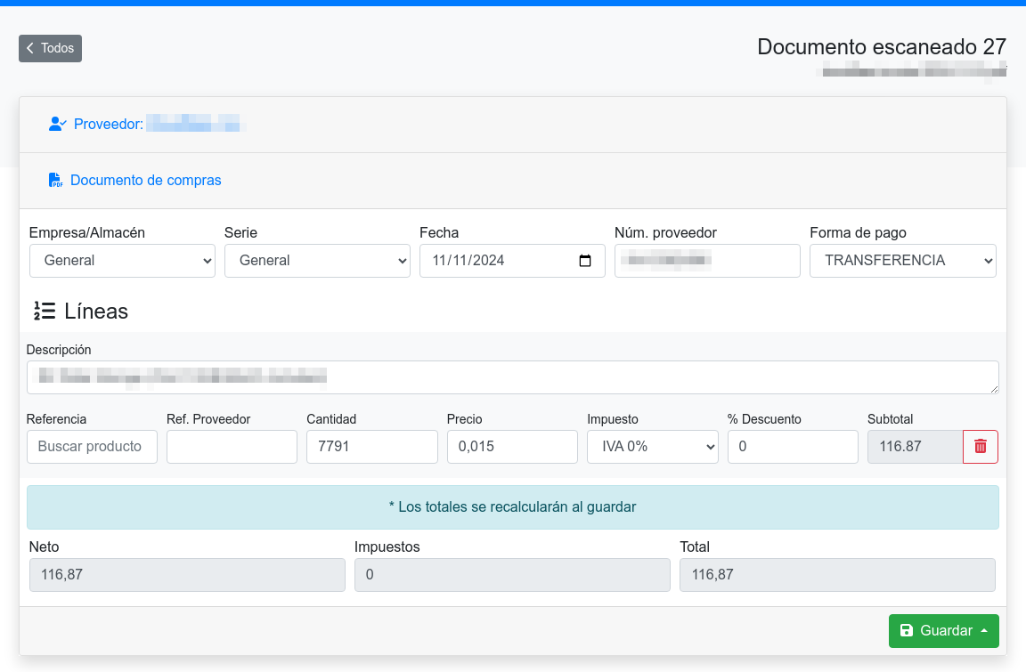Click the PDF file icon
Viewport: 1026px width, 672px height.
tap(55, 181)
